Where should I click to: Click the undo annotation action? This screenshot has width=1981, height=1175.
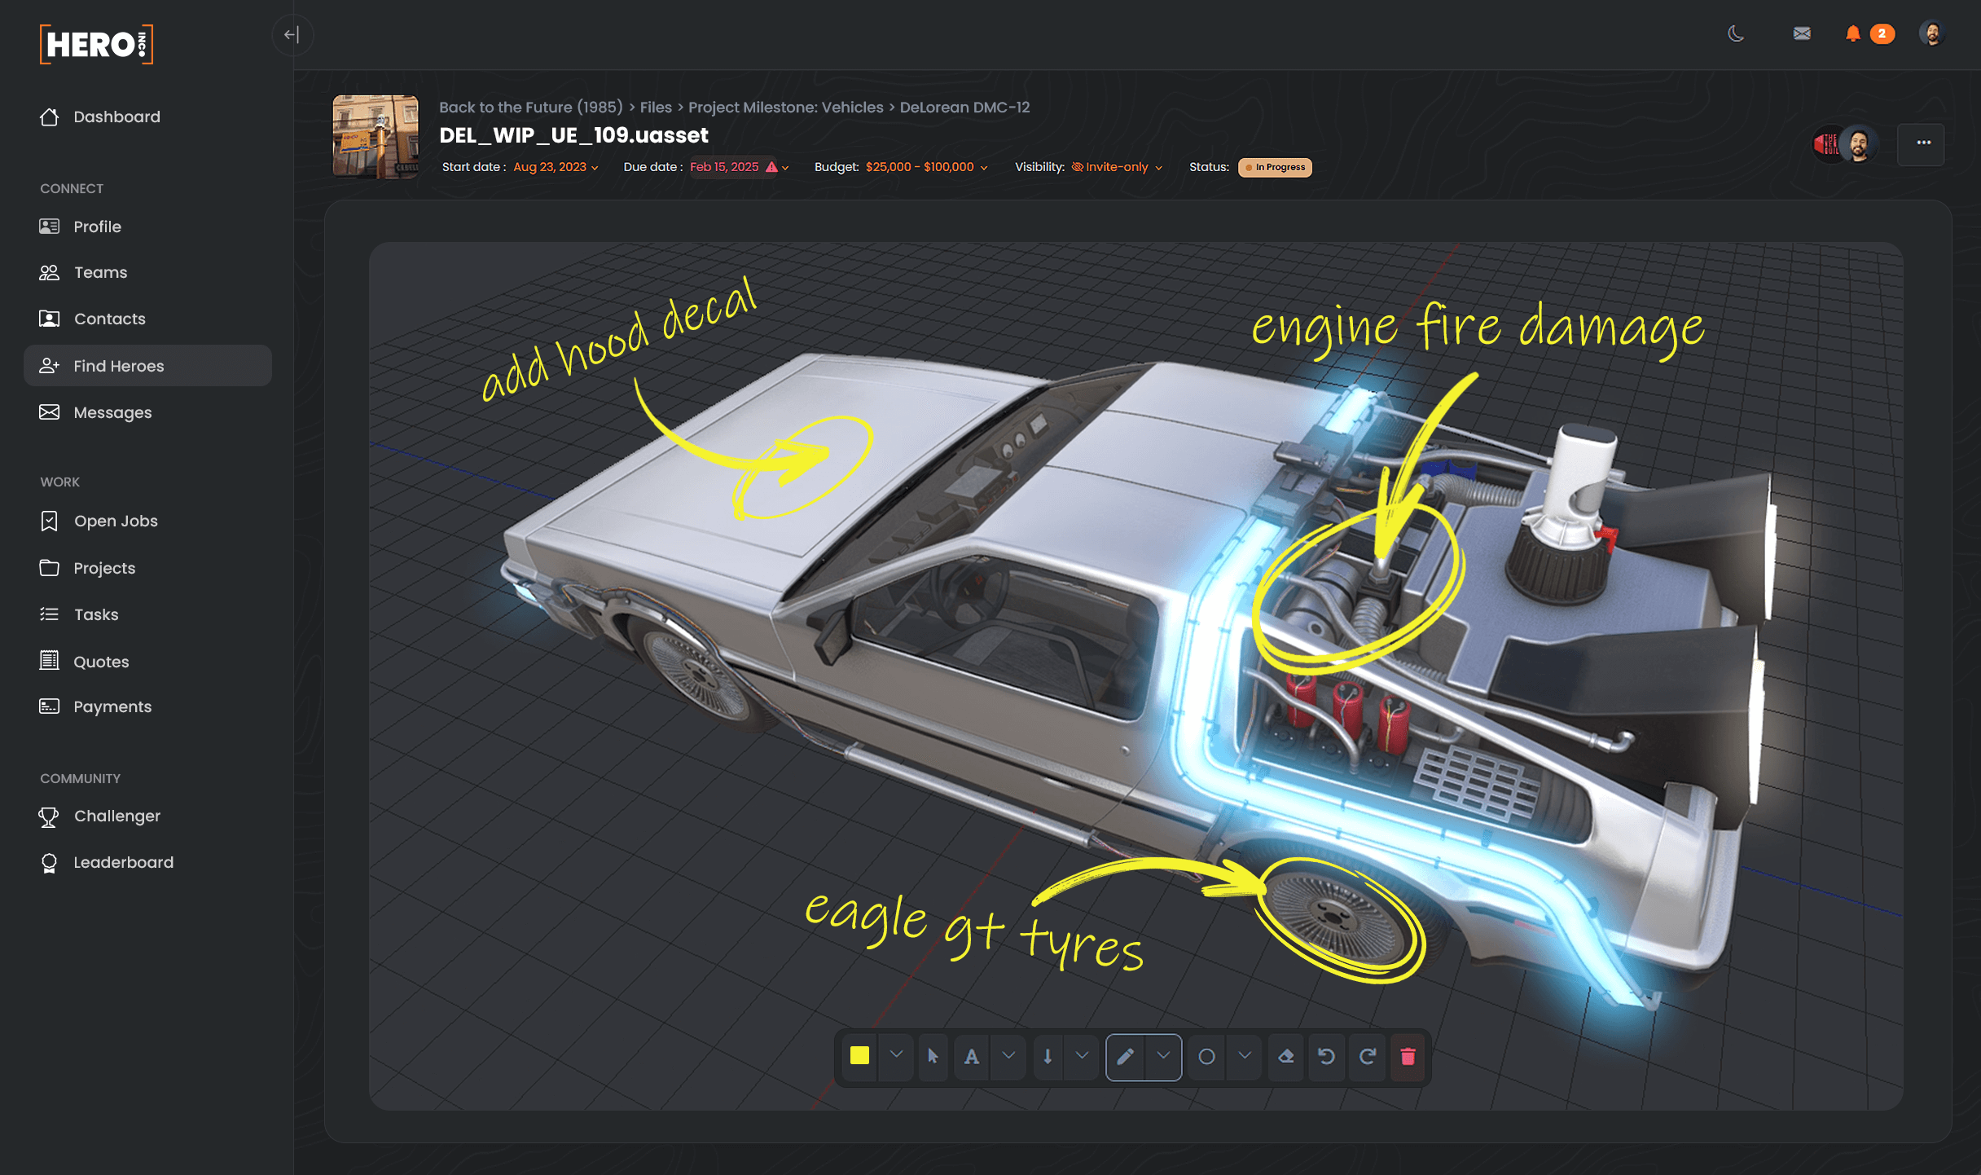(x=1325, y=1056)
